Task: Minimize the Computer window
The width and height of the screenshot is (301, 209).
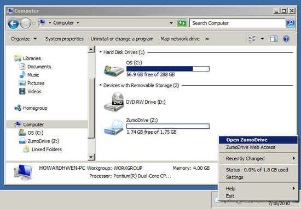Action: click(276, 11)
